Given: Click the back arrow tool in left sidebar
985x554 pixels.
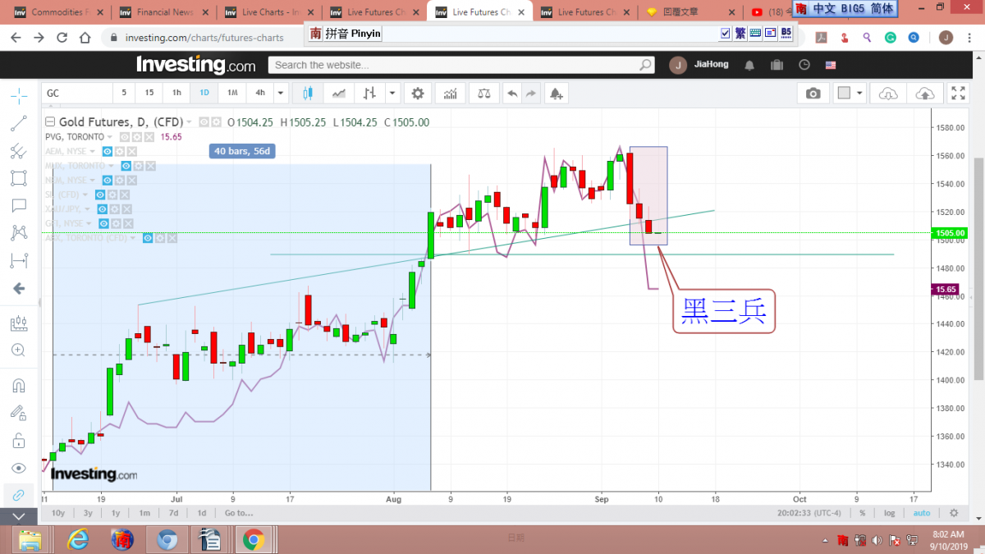Looking at the screenshot, I should (18, 289).
